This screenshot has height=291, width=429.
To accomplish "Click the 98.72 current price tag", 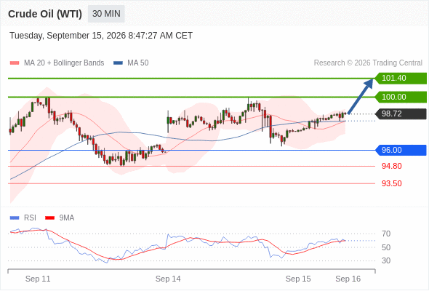I will click(401, 114).
